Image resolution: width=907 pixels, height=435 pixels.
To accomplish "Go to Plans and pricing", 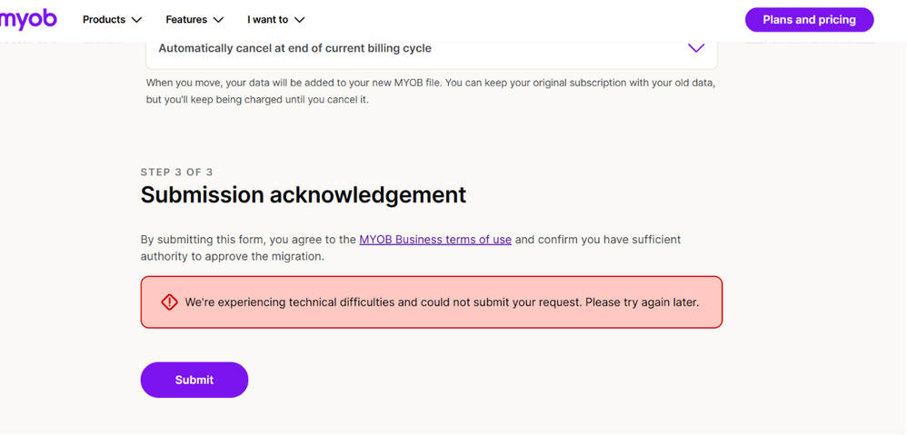I will pos(809,20).
